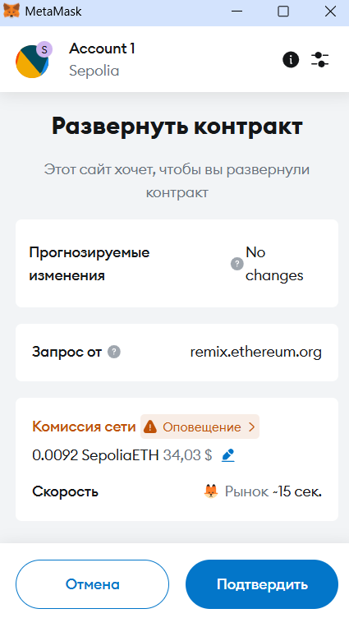Click the Отмена button
Viewport: 349px width, 618px height.
(92, 584)
